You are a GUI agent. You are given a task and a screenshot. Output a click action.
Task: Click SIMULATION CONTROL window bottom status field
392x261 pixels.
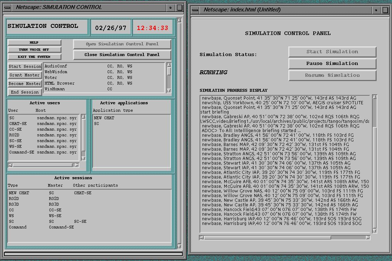[93, 254]
